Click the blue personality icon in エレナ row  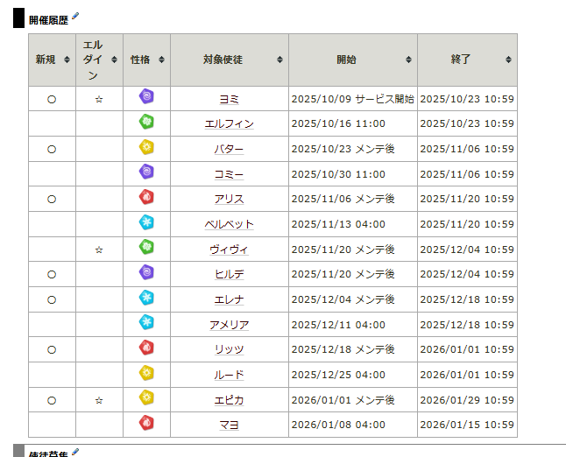pos(146,299)
